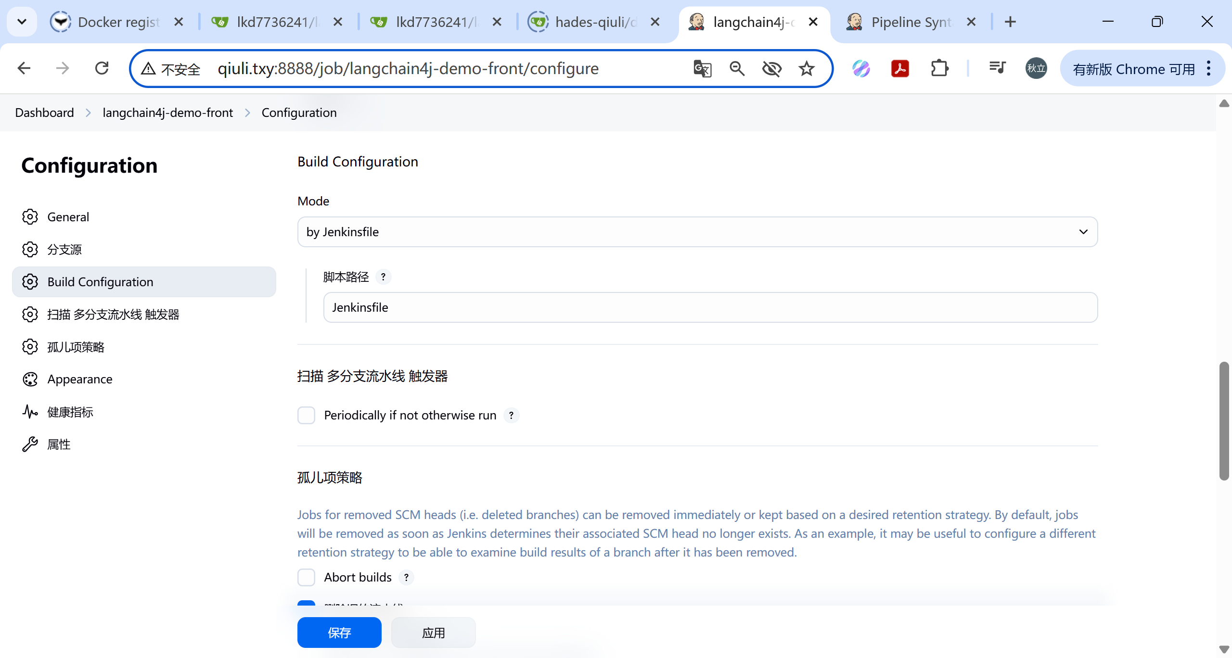The image size is (1232, 658).
Task: Click the scrollbar up arrow
Action: click(x=1224, y=103)
